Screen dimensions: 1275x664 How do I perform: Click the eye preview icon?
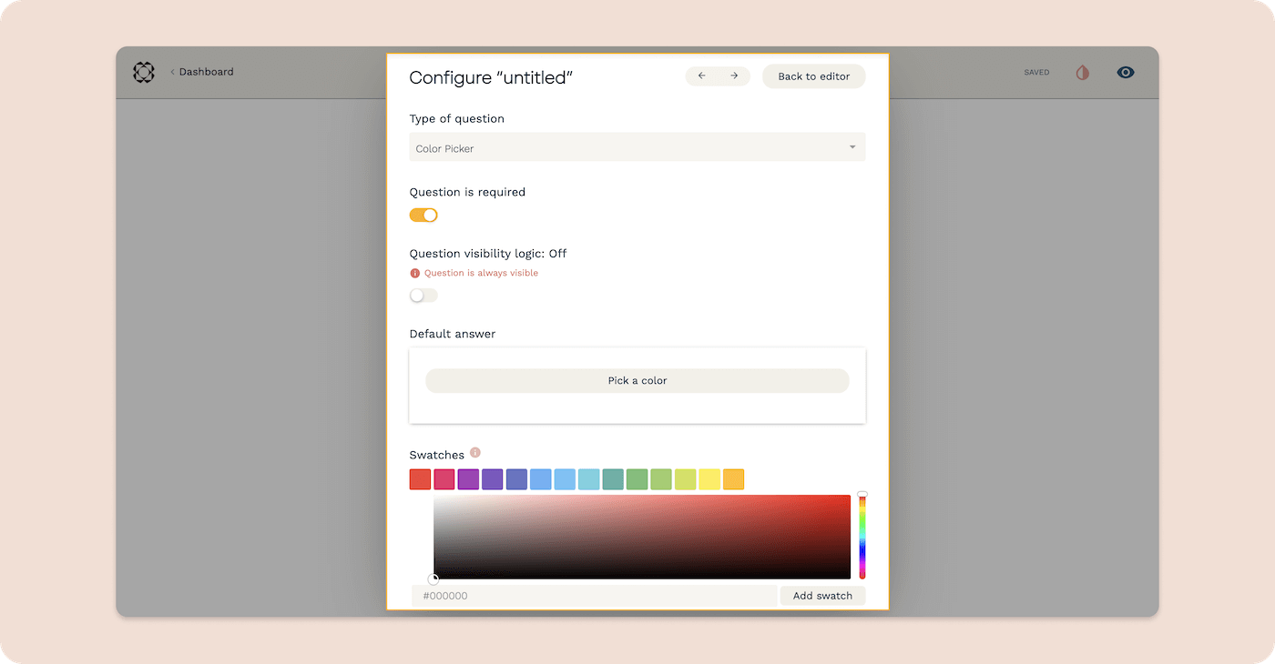click(1126, 73)
